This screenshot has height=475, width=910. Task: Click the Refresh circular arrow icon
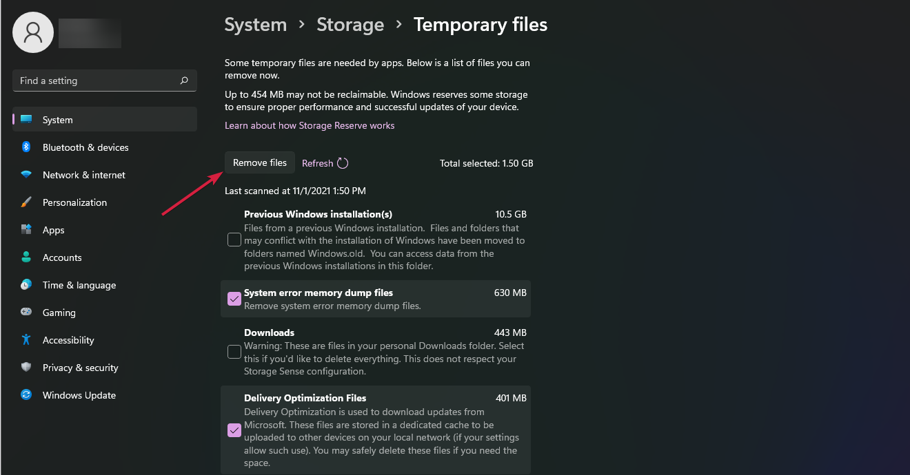coord(343,163)
